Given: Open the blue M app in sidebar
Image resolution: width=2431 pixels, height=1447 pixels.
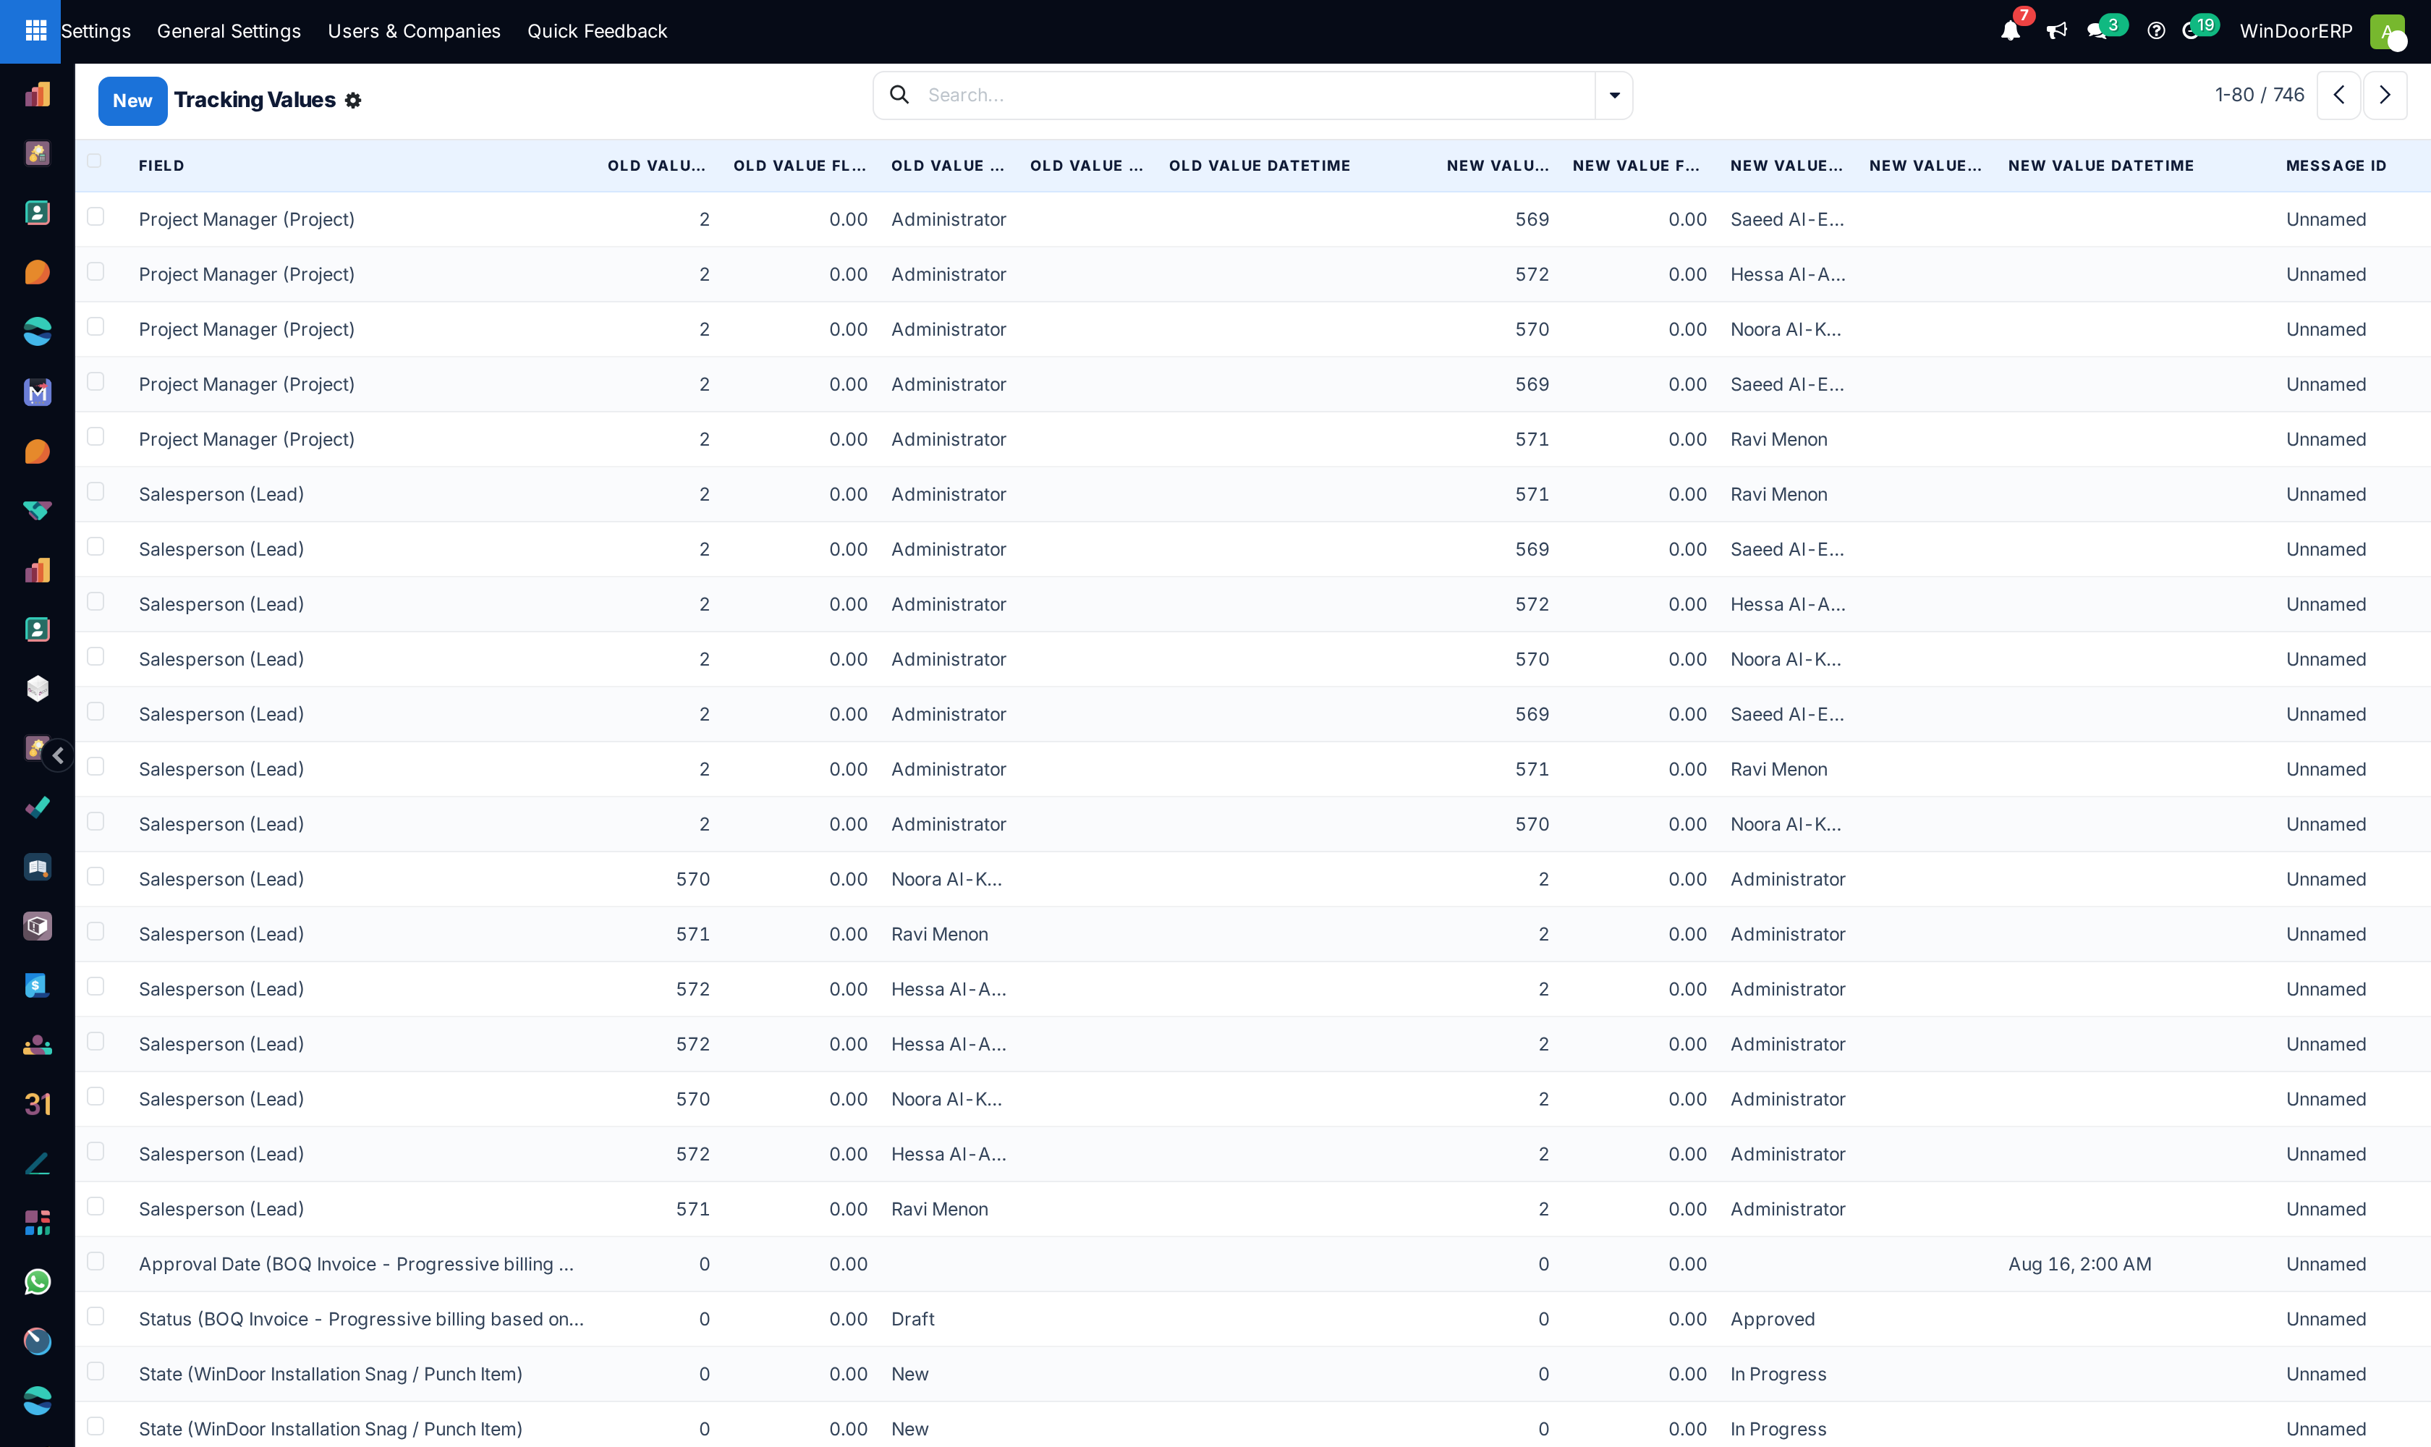Looking at the screenshot, I should point(37,392).
